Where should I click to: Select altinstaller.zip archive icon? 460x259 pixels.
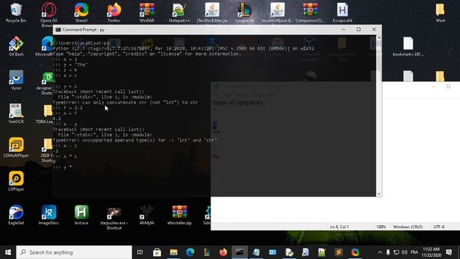(x=179, y=215)
